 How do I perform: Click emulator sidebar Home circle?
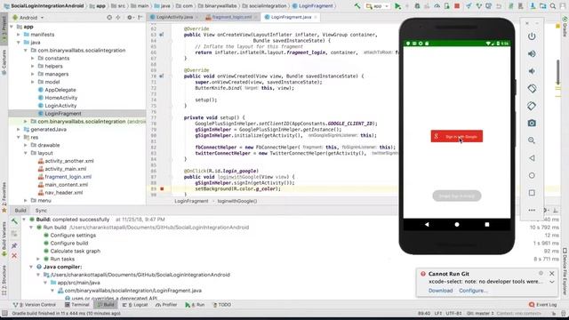coord(532,175)
